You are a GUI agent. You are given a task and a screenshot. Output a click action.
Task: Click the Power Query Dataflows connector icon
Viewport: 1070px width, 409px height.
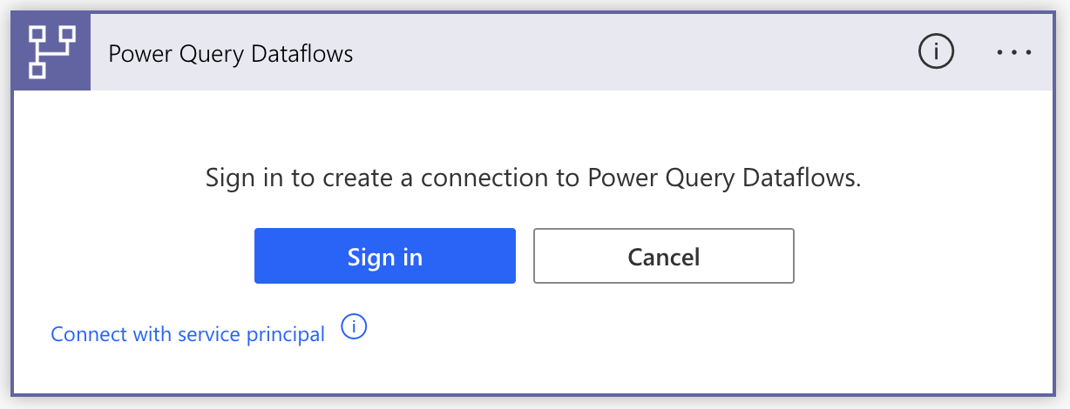click(x=52, y=53)
